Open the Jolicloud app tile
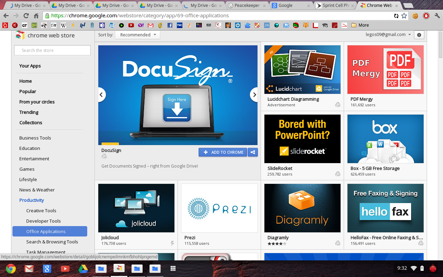 pyautogui.click(x=136, y=215)
